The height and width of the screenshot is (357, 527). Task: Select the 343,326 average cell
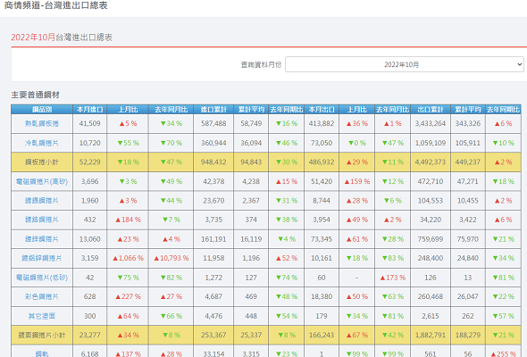[x=467, y=123]
